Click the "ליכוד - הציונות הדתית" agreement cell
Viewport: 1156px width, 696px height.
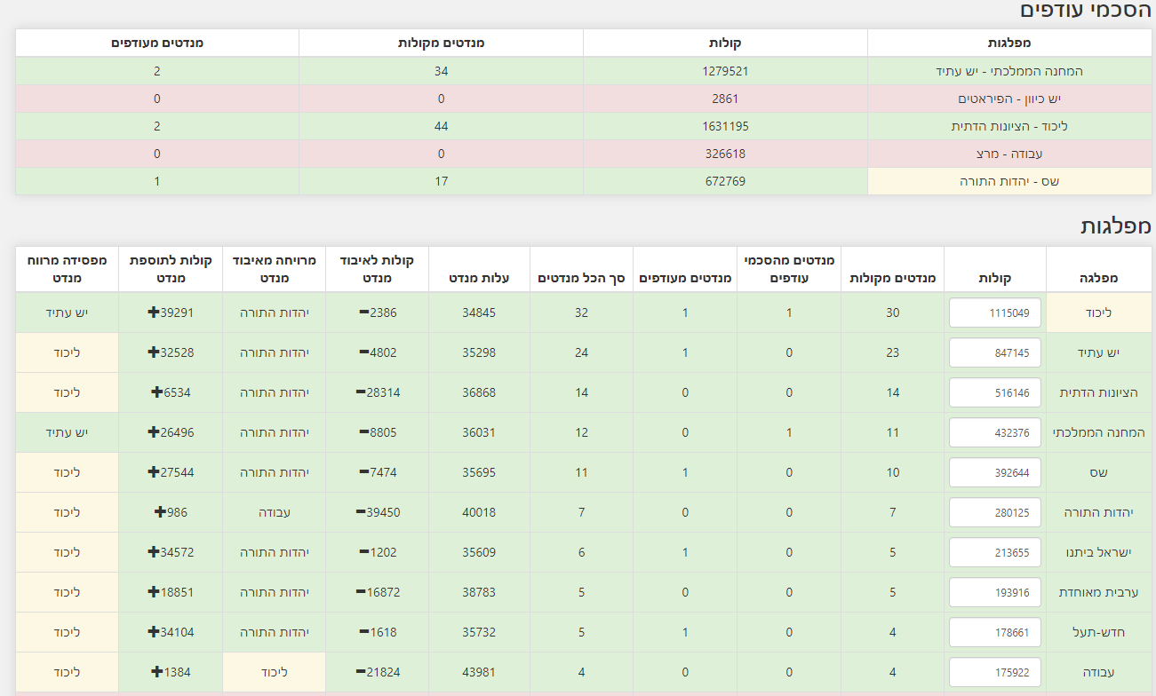click(x=1009, y=126)
